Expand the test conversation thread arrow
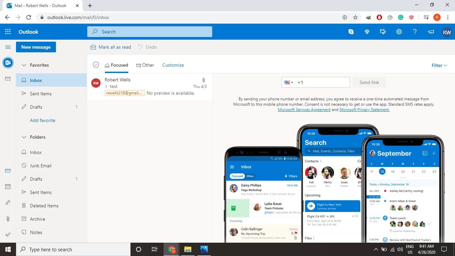Screen dimensions: 455x256 click(x=106, y=87)
